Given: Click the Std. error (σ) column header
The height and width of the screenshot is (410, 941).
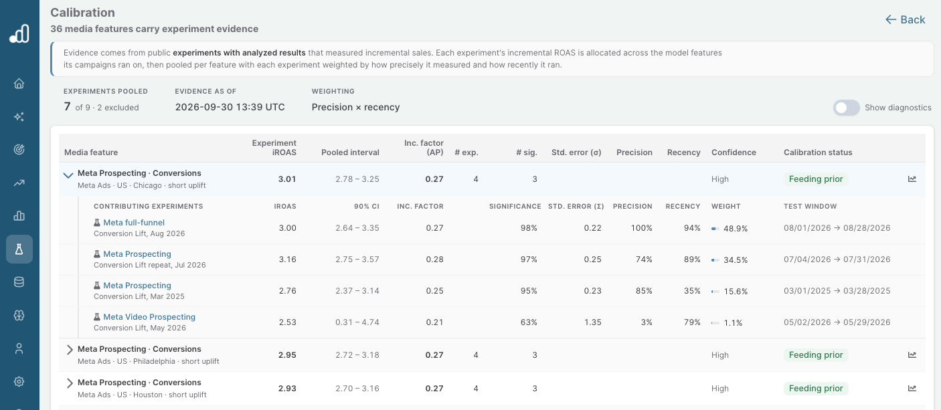Looking at the screenshot, I should tap(576, 152).
